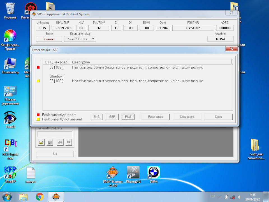This screenshot has width=269, height=202.
Task: Open the WinKFP desktop icon
Action: point(10,174)
